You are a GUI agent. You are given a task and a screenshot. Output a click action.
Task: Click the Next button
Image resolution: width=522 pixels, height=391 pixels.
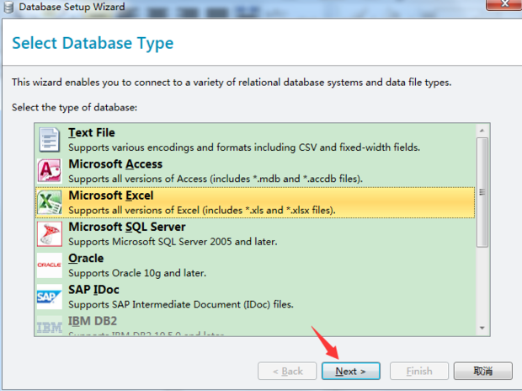coord(351,371)
